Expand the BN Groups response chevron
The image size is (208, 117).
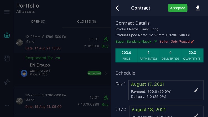coord(106,73)
